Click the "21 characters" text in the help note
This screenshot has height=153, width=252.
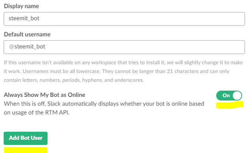click(183, 71)
